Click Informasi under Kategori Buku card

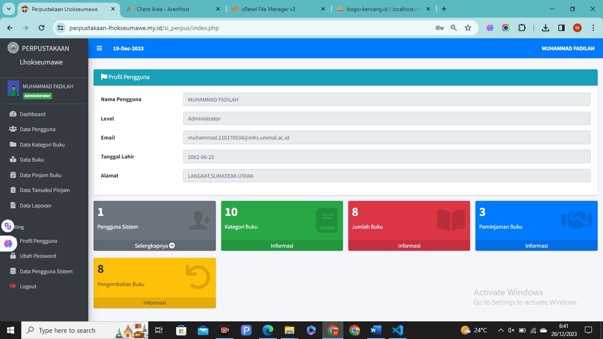(282, 245)
